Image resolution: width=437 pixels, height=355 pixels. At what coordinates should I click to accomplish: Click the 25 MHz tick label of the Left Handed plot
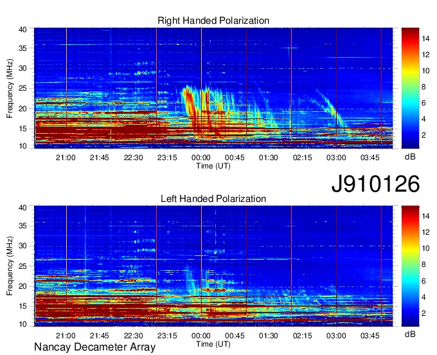[22, 266]
